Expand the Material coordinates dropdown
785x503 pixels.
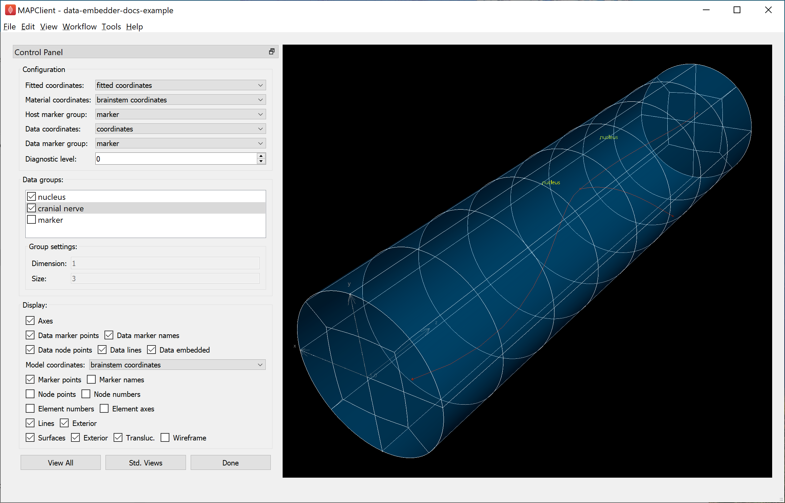coord(181,100)
